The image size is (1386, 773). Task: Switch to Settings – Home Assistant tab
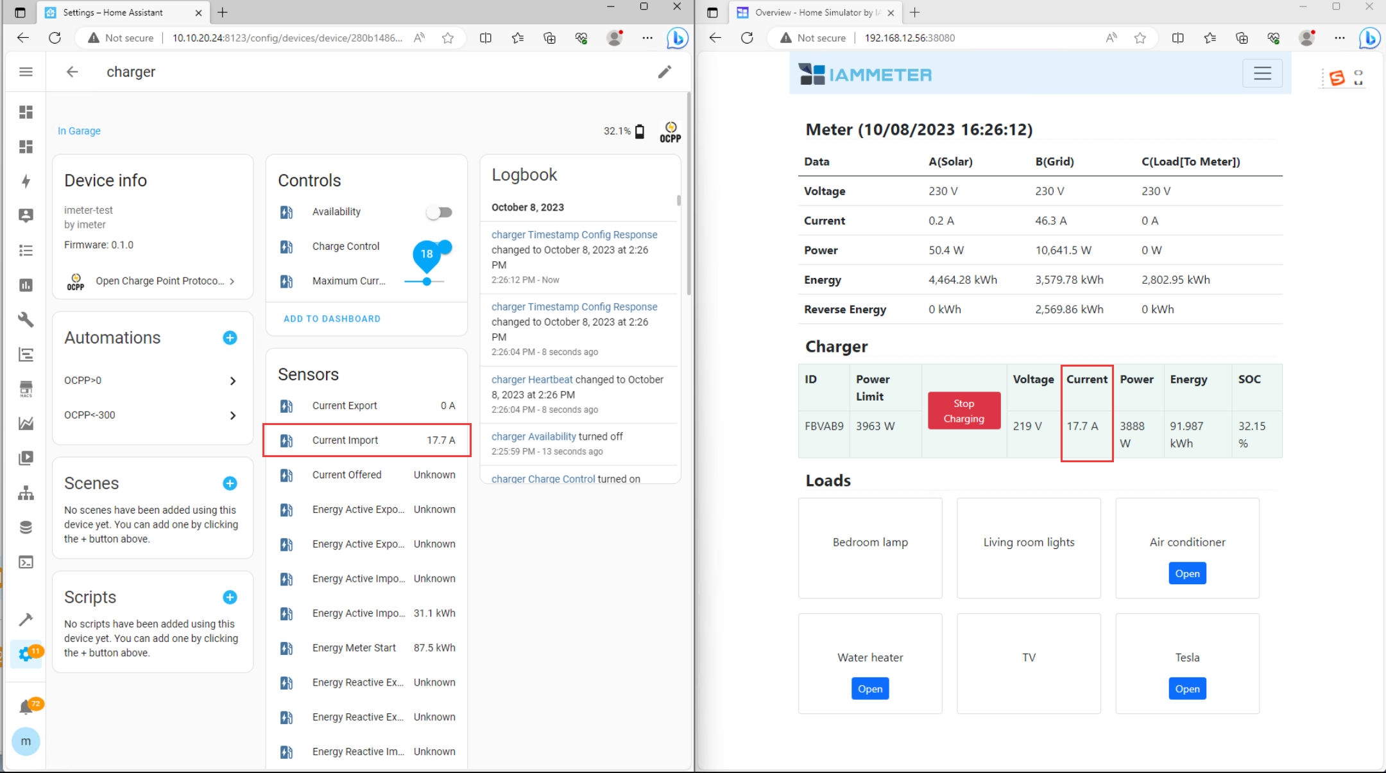(112, 12)
